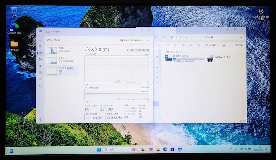Open Task Manager settings gear
Viewport: 276px width, 160px height.
(x=40, y=120)
